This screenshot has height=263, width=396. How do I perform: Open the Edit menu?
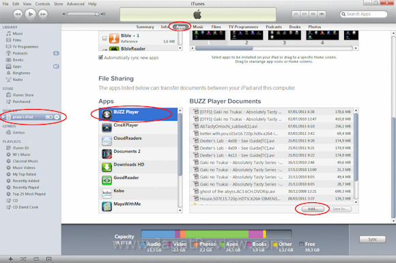[16, 4]
